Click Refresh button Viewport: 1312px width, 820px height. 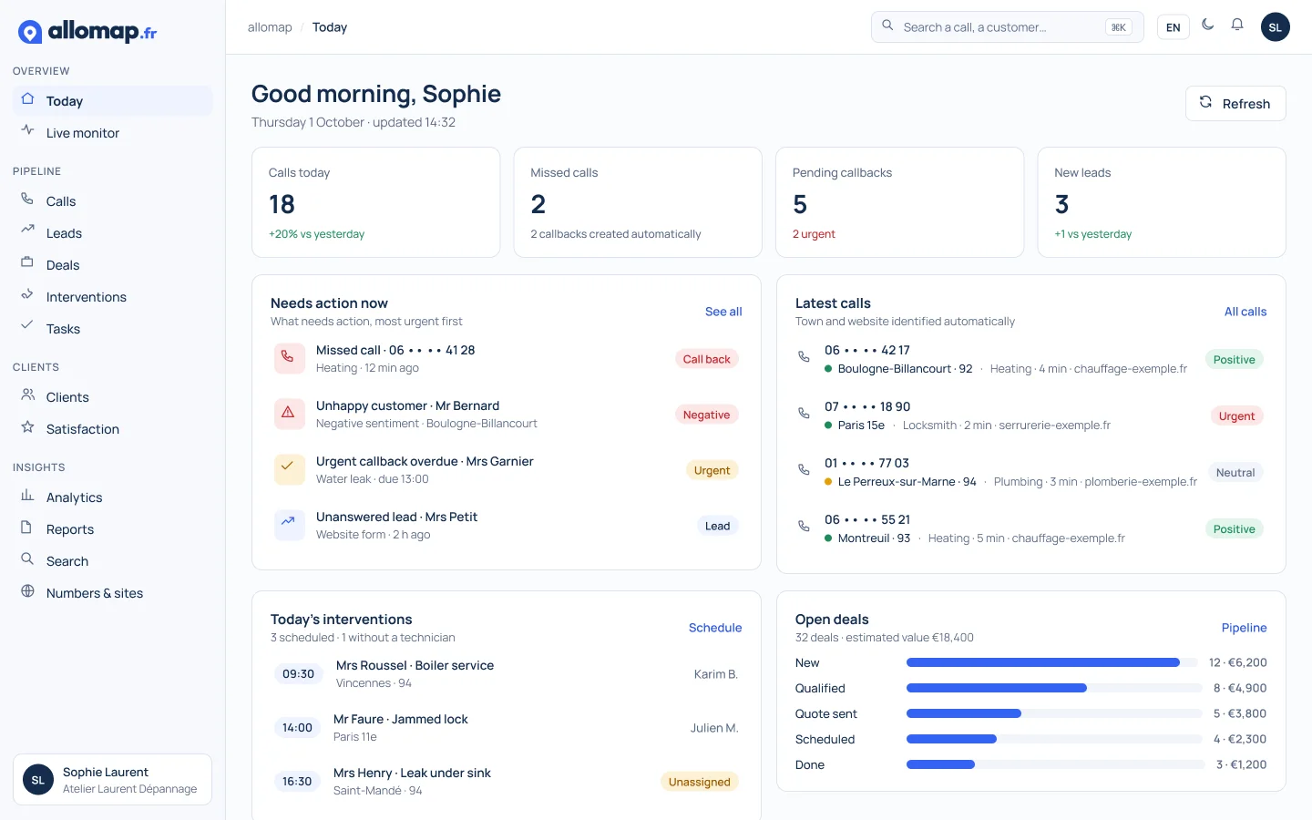1235,104
